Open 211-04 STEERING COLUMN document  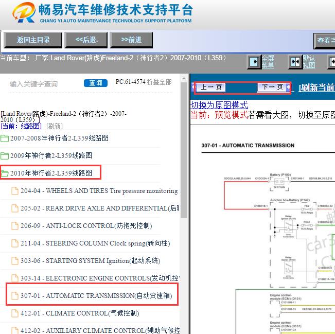[x=95, y=243]
